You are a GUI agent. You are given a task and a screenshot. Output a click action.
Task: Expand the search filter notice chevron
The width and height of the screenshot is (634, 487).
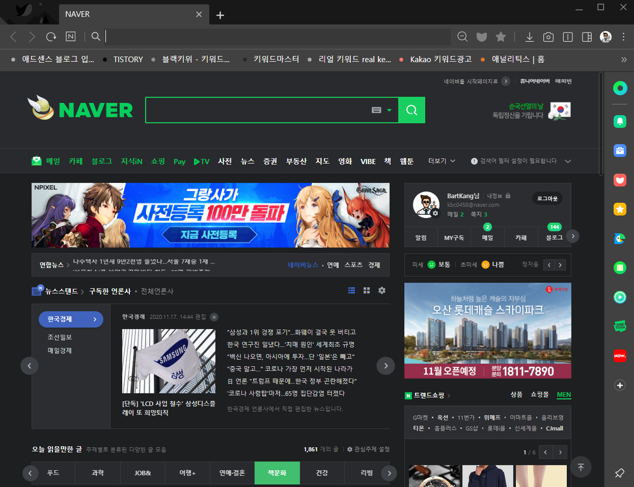click(568, 161)
